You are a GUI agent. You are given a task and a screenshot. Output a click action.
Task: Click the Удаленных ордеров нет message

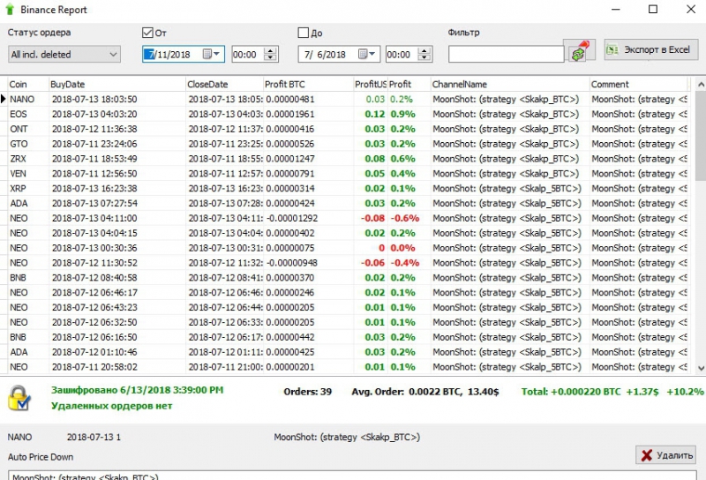pyautogui.click(x=112, y=406)
